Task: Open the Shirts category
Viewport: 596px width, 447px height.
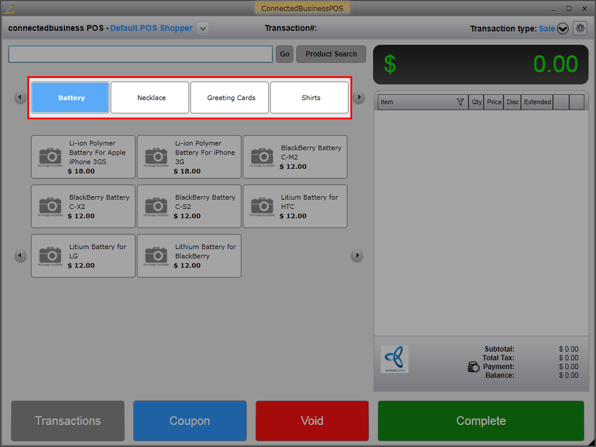Action: (x=310, y=98)
